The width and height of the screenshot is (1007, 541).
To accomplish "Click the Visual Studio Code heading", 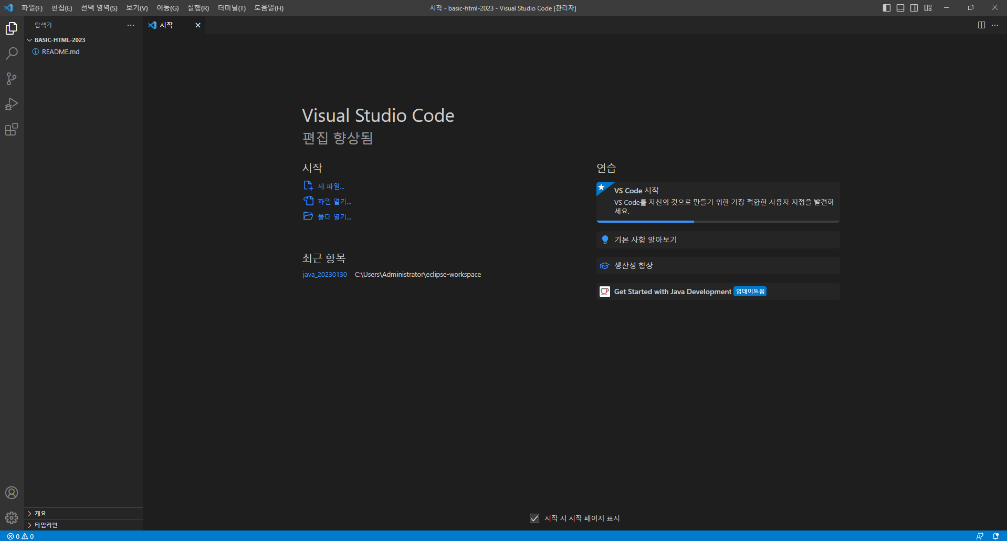I will 378,116.
